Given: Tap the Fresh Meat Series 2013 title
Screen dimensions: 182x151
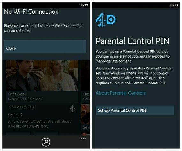Looking at the screenshot, I should 26,97.
